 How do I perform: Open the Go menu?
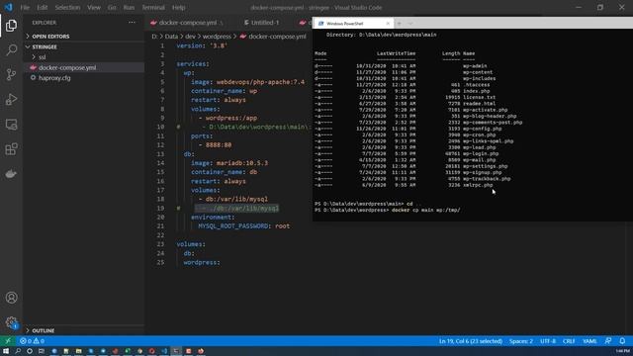(112, 7)
